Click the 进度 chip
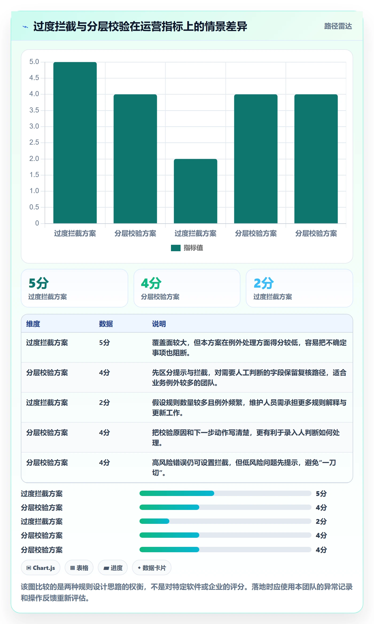Viewport: 374px width, 624px height. (113, 567)
